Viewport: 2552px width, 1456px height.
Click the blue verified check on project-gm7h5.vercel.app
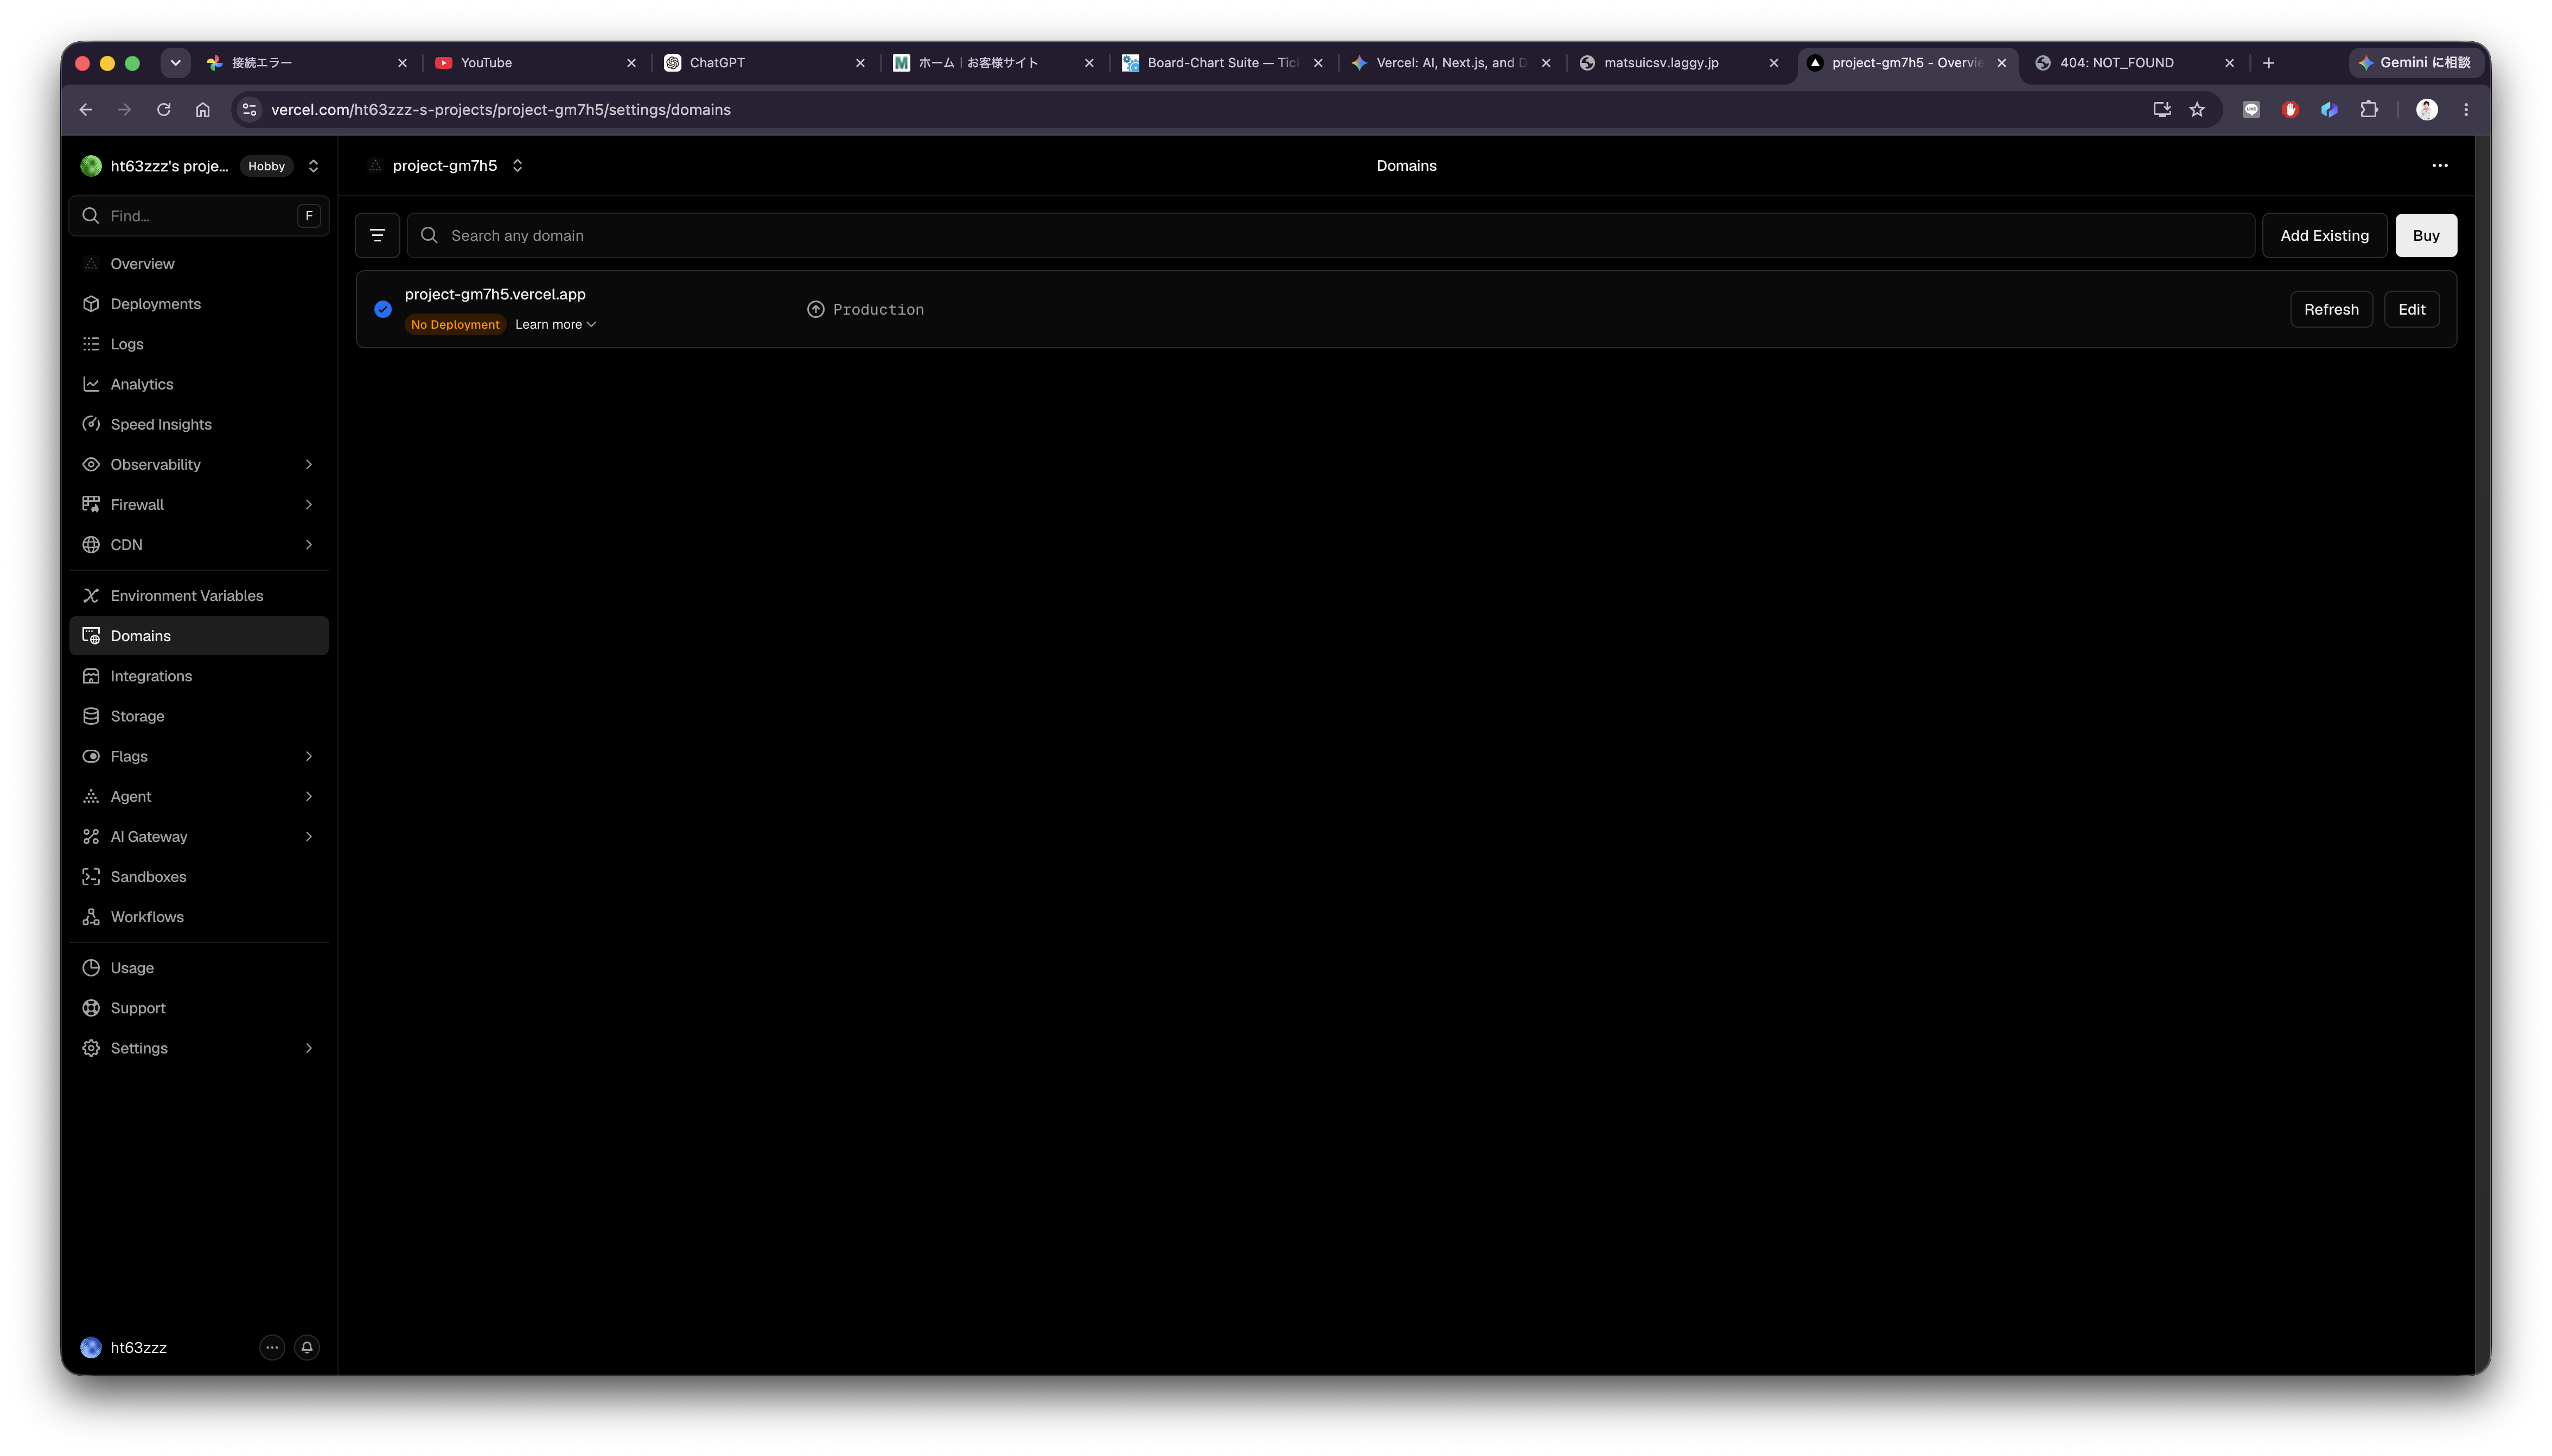pyautogui.click(x=383, y=309)
